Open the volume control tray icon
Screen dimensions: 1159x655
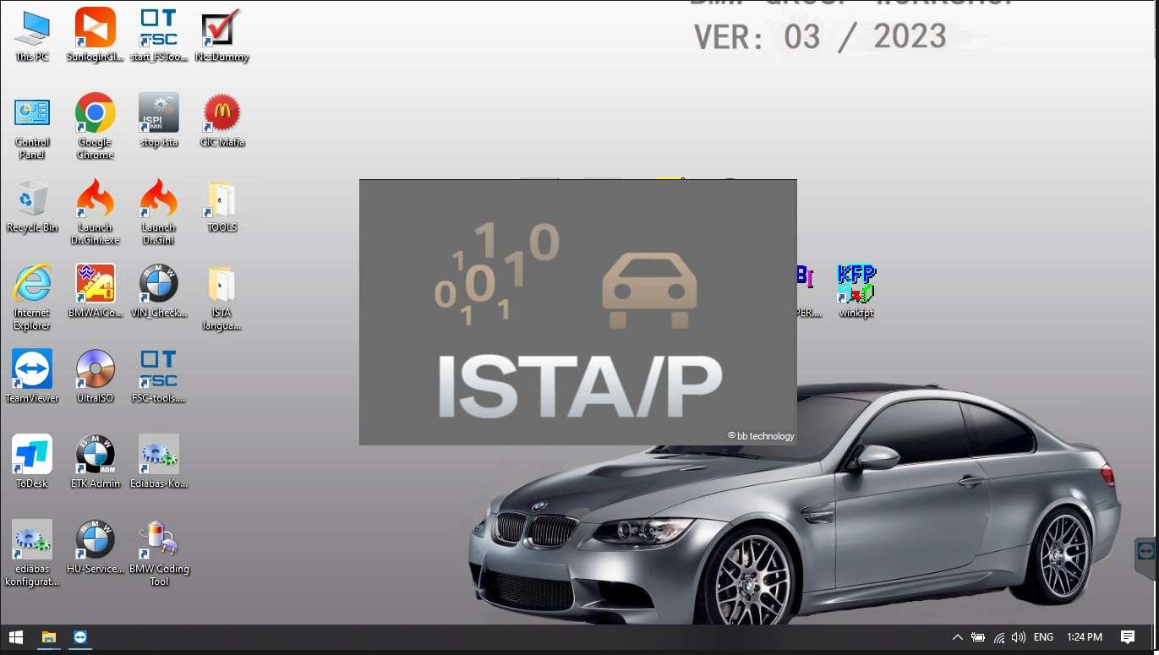[x=1019, y=637]
